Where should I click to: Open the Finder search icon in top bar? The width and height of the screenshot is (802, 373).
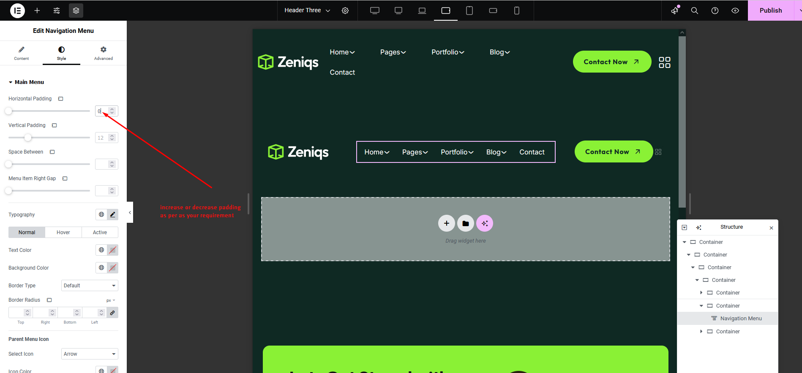(695, 11)
